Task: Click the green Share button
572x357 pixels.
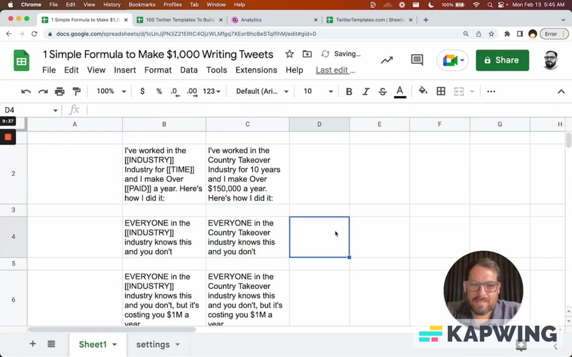Action: pyautogui.click(x=502, y=60)
